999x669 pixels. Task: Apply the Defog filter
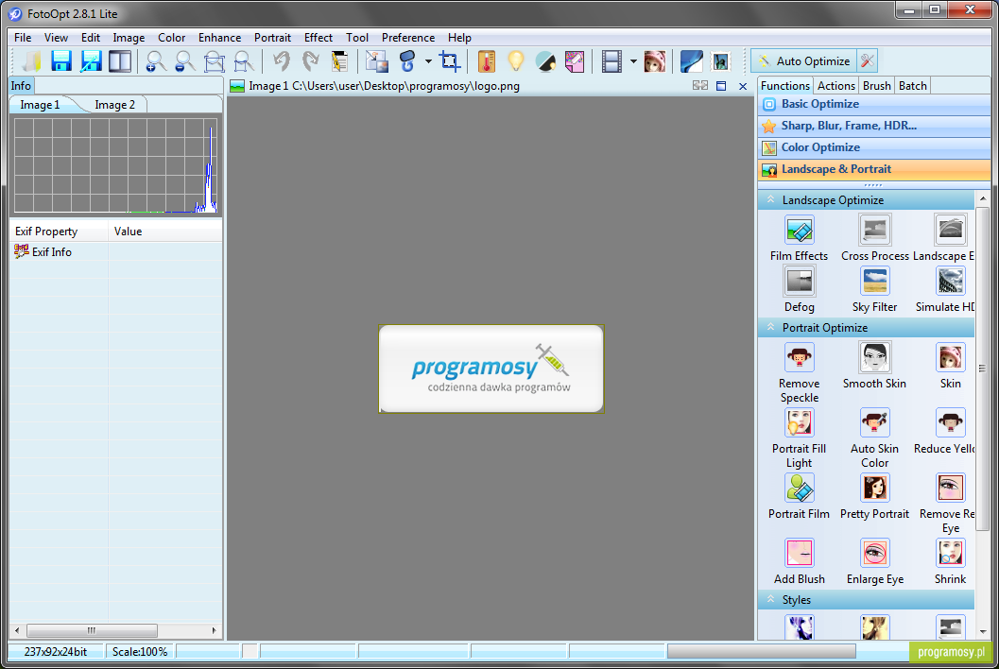799,290
